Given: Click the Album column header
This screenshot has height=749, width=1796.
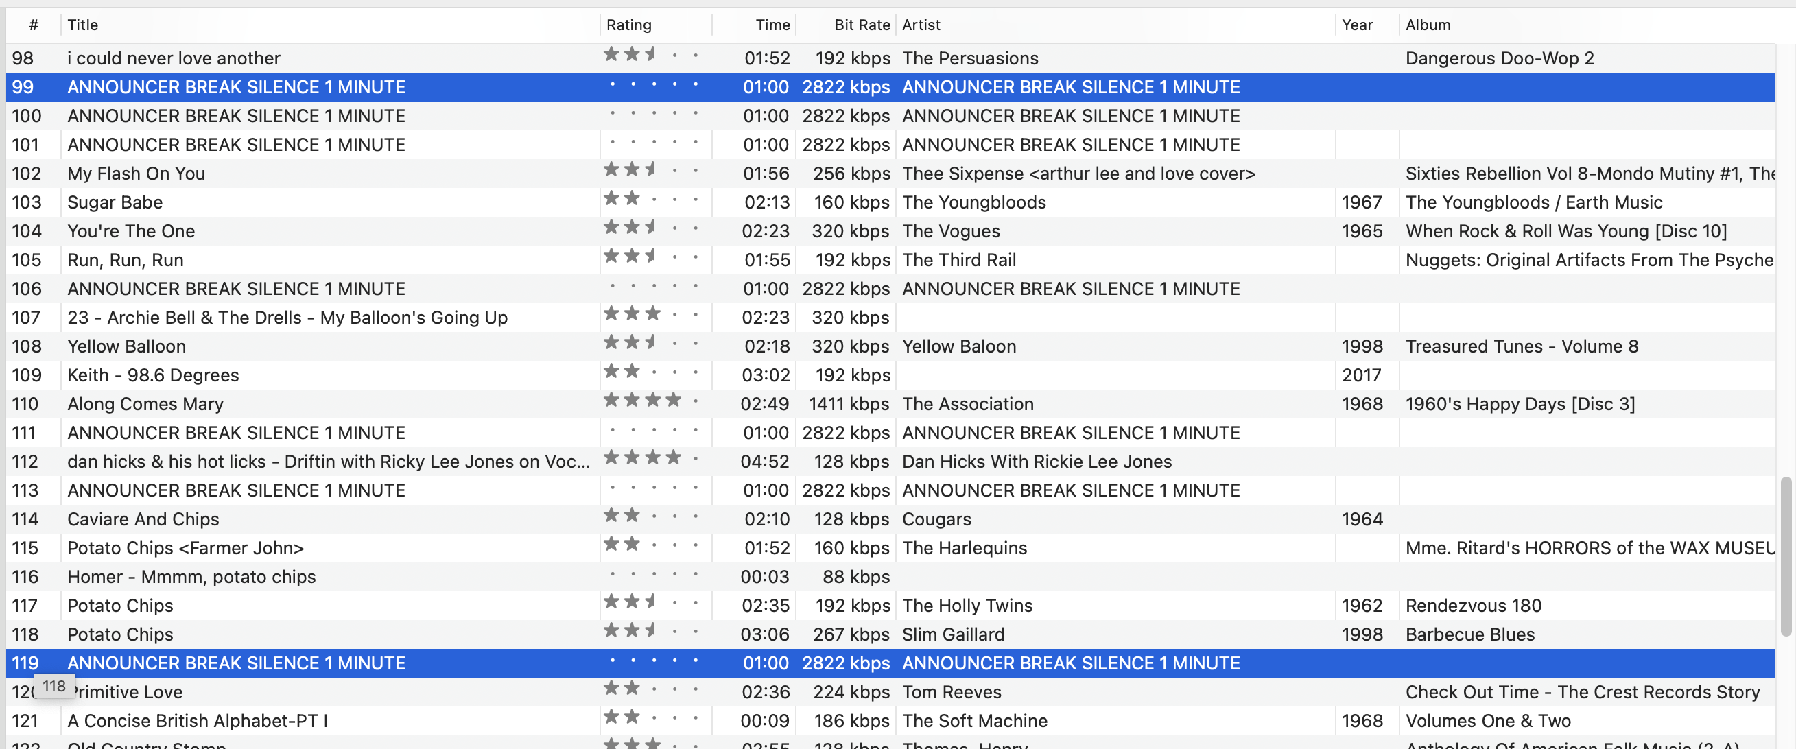Looking at the screenshot, I should tap(1427, 25).
